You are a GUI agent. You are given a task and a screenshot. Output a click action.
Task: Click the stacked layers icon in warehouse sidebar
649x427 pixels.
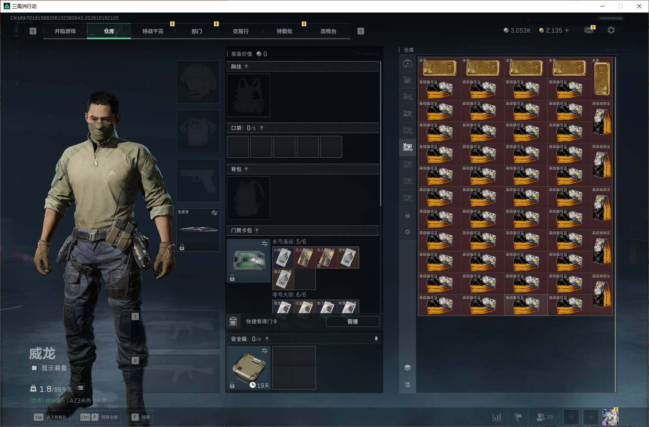[408, 368]
